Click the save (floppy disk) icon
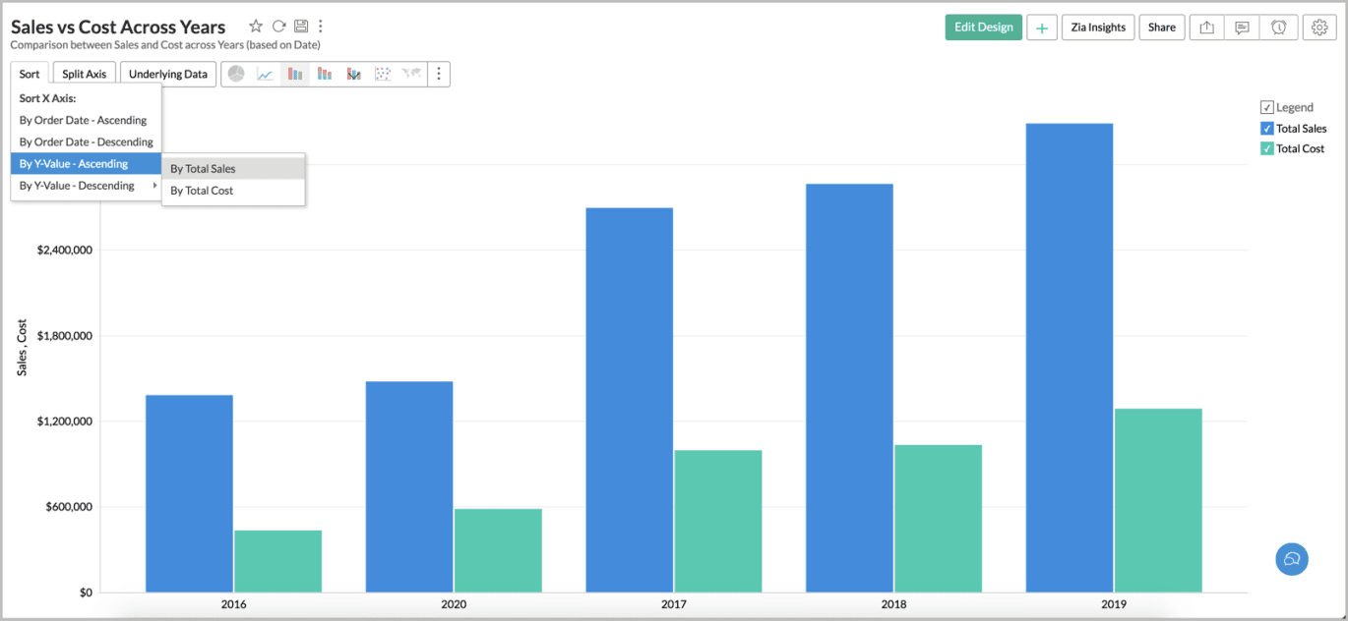The width and height of the screenshot is (1348, 621). pyautogui.click(x=301, y=27)
